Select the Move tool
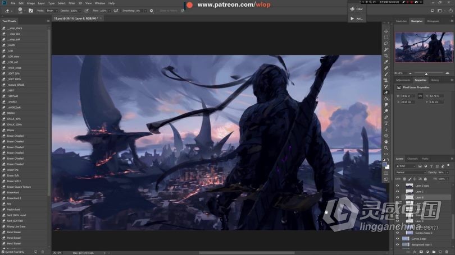This screenshot has width=455, height=255. click(x=386, y=31)
